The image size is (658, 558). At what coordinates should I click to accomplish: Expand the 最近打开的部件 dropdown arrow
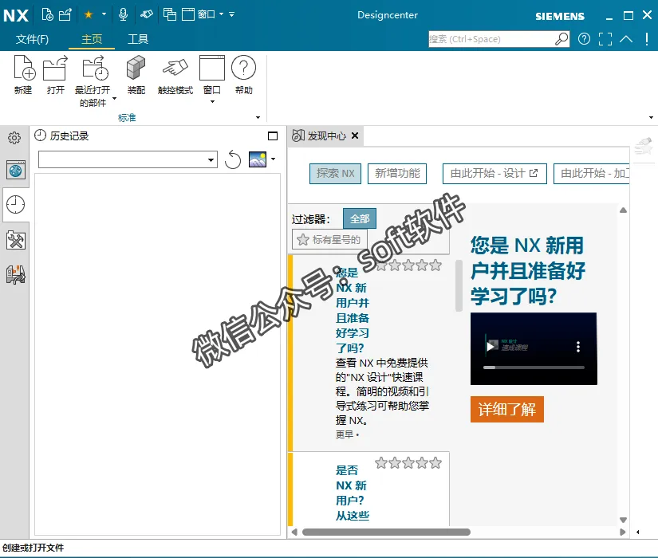pos(114,99)
